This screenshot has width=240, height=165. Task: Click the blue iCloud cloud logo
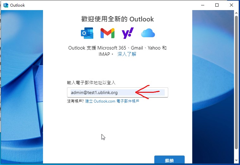point(148,33)
